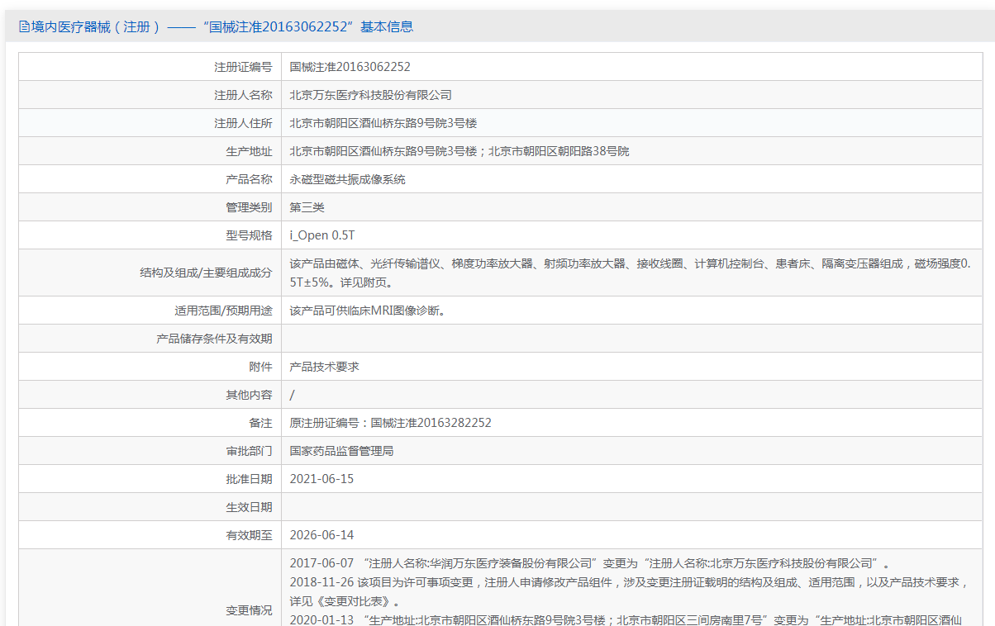Image resolution: width=995 pixels, height=626 pixels.
Task: Click the registrant address value in 注册人住所 row
Action: (x=383, y=123)
